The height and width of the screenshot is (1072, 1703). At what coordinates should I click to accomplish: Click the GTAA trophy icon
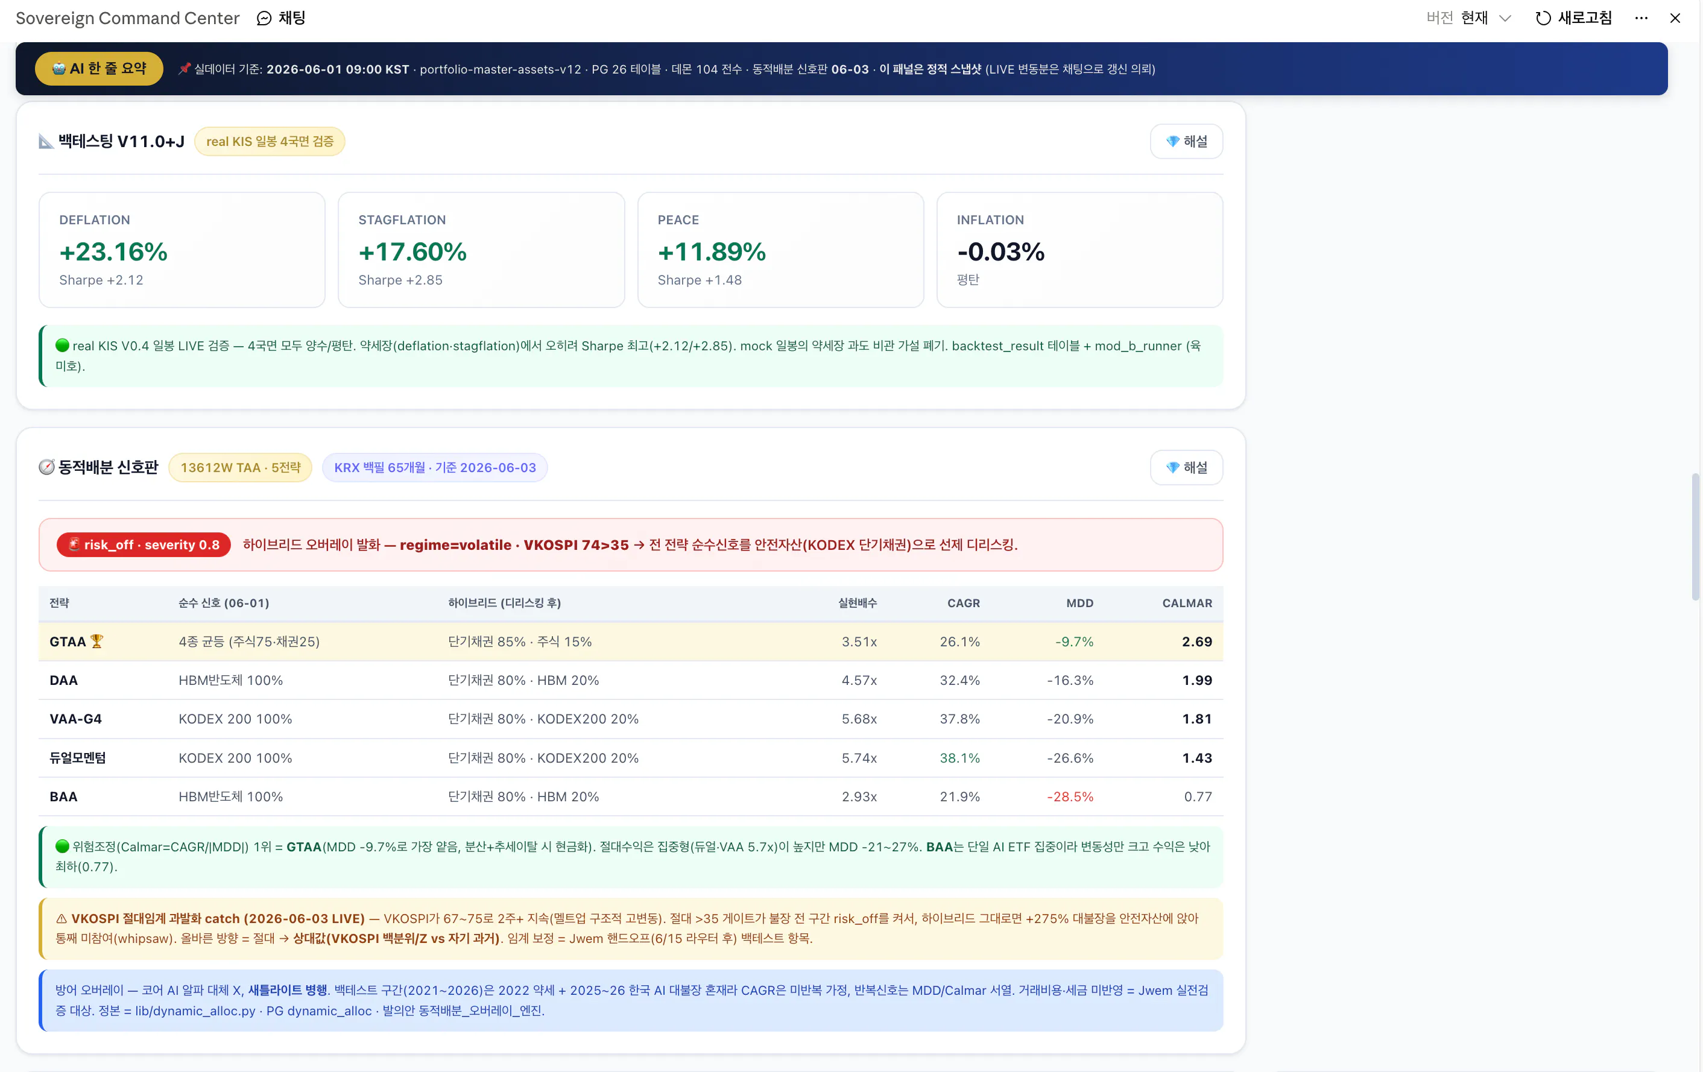pyautogui.click(x=97, y=642)
